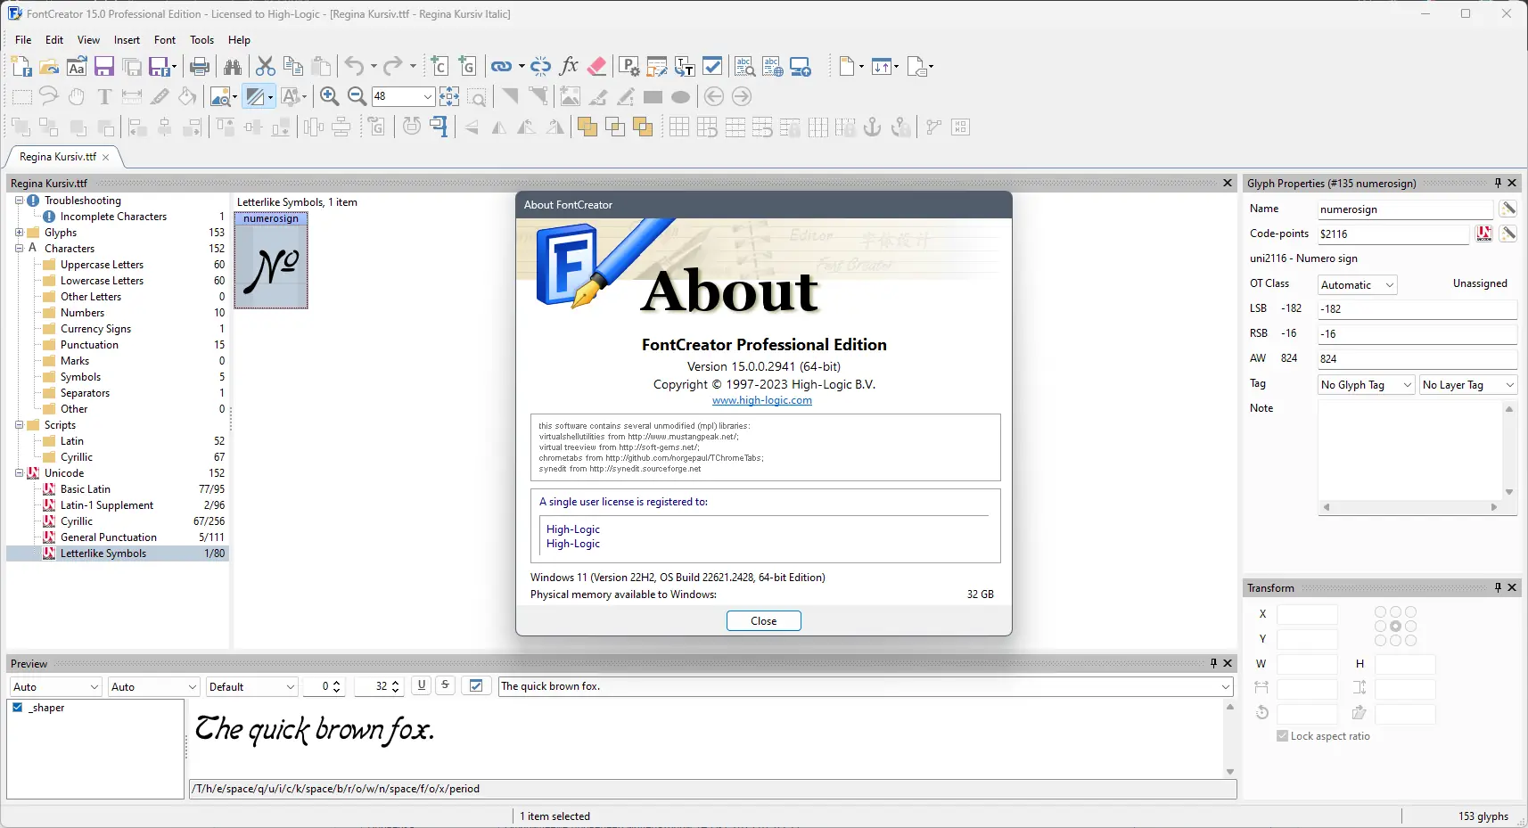Screen dimensions: 1528x828
Task: Close the About FontCreator dialog
Action: tap(763, 620)
